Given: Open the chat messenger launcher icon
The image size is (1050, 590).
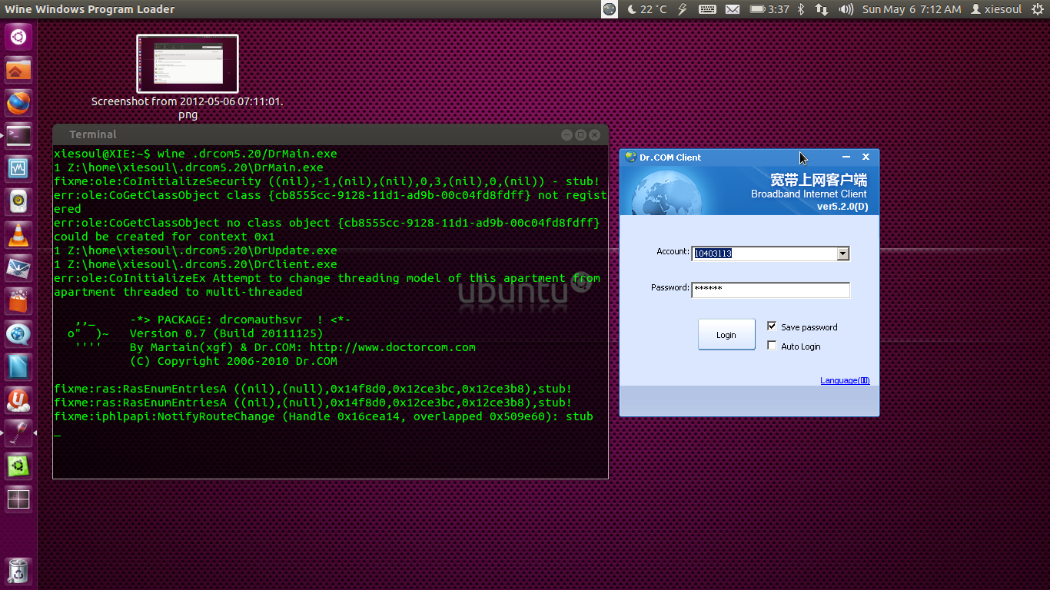Looking at the screenshot, I should pos(18,333).
